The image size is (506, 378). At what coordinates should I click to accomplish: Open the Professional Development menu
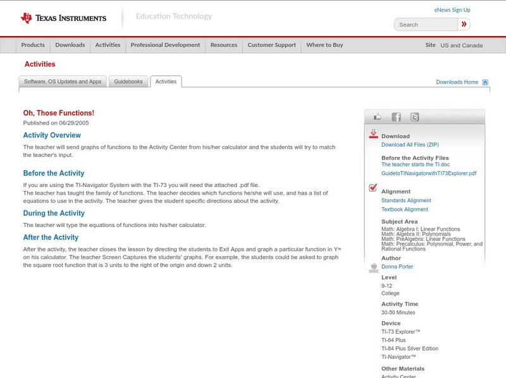165,45
